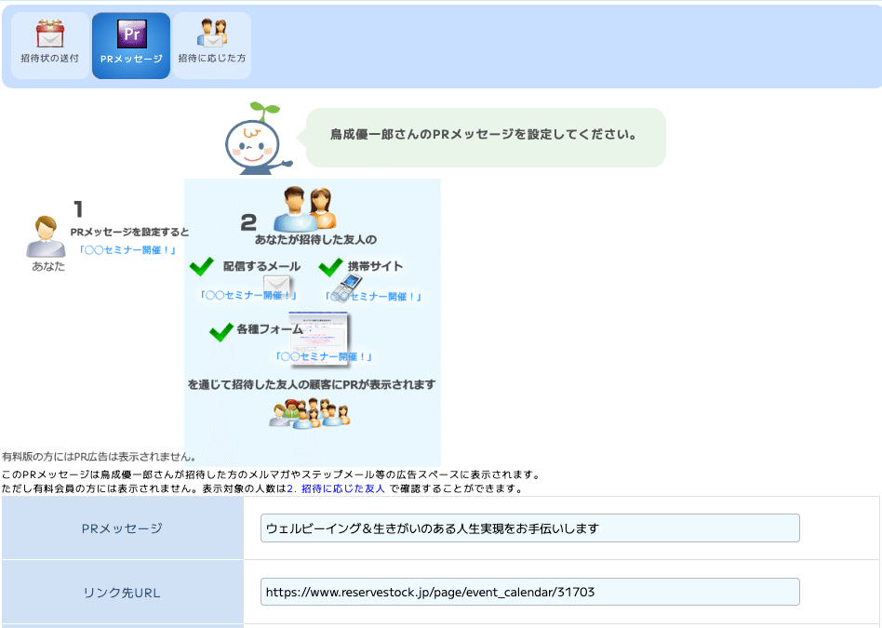The width and height of the screenshot is (882, 628).
Task: Click the form preview thumbnail under 各種フォーム
Action: (320, 338)
